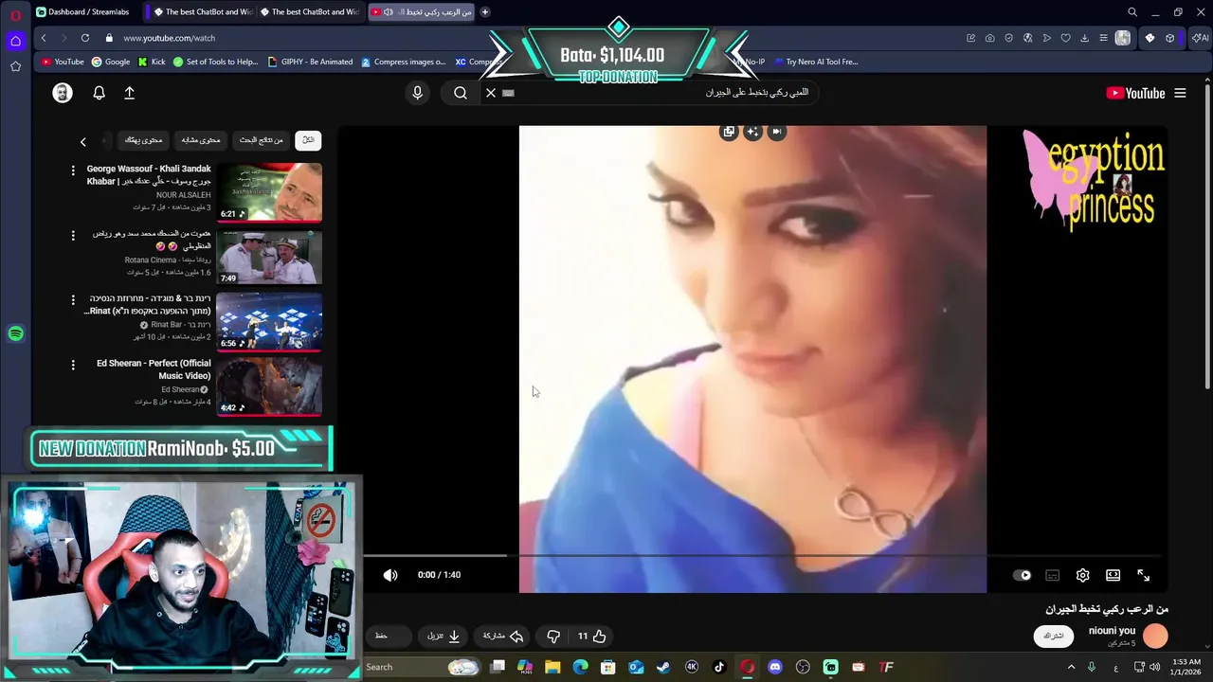Open the niouni you channel name
Image resolution: width=1213 pixels, height=682 pixels.
(1112, 631)
